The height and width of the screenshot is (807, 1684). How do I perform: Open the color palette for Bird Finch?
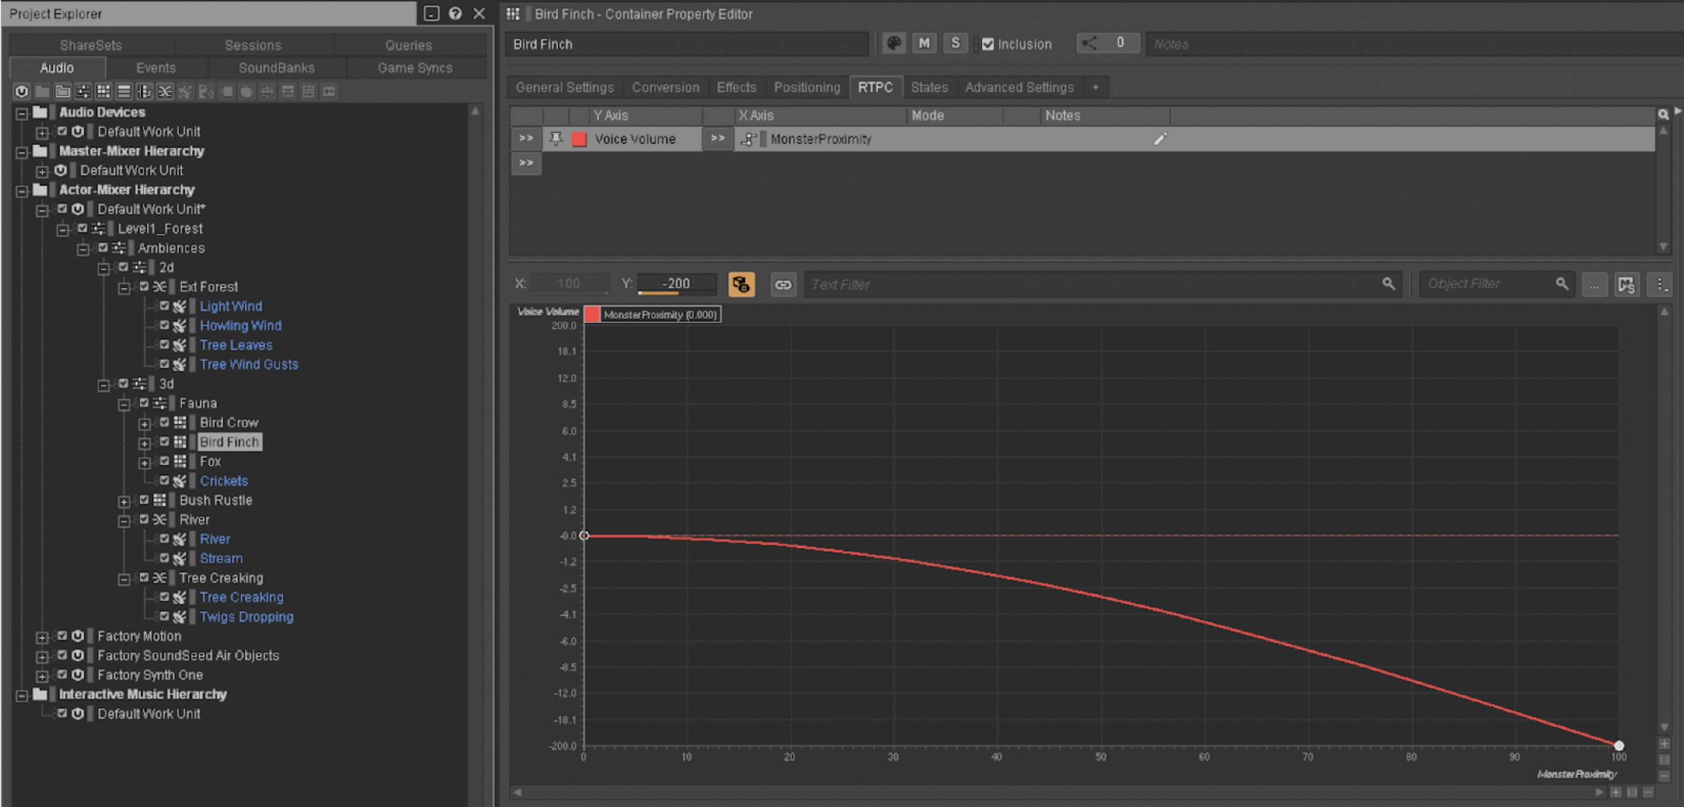(894, 43)
